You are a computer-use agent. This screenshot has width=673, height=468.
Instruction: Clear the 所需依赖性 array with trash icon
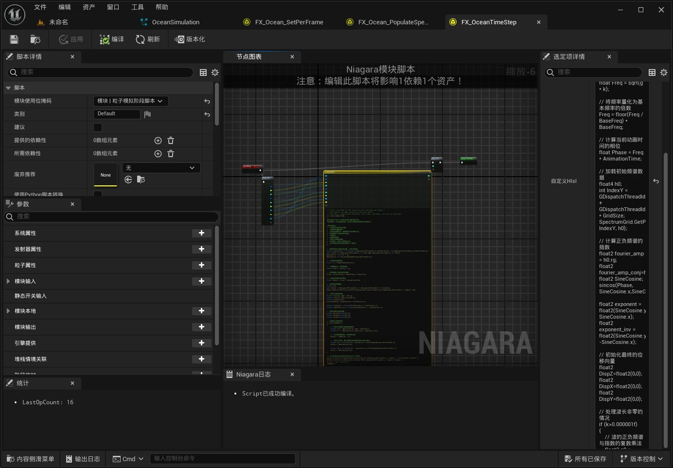click(171, 154)
